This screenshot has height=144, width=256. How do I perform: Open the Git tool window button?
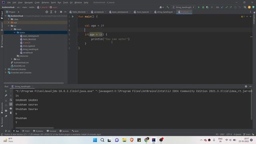click(x=8, y=131)
